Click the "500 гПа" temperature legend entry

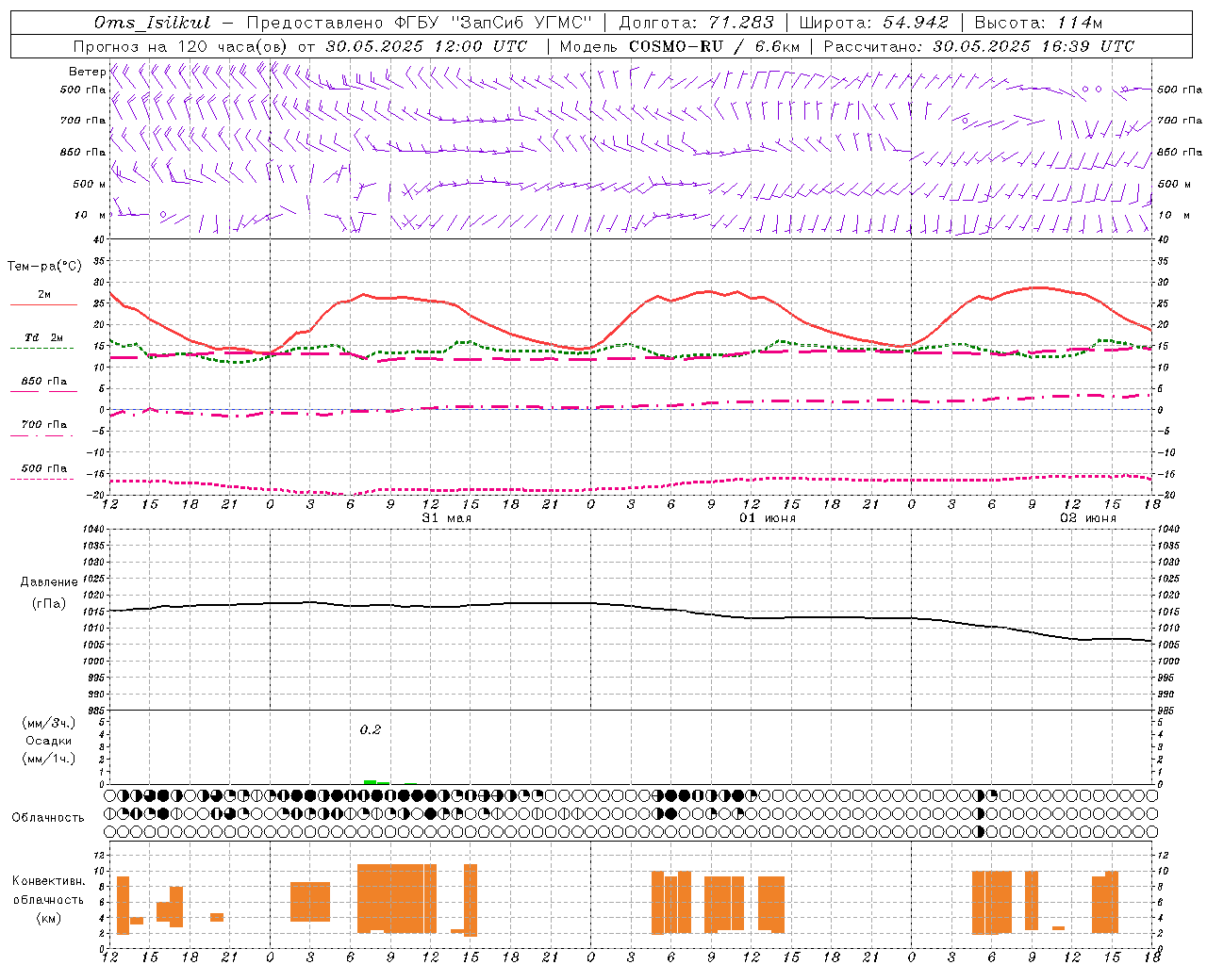44,468
